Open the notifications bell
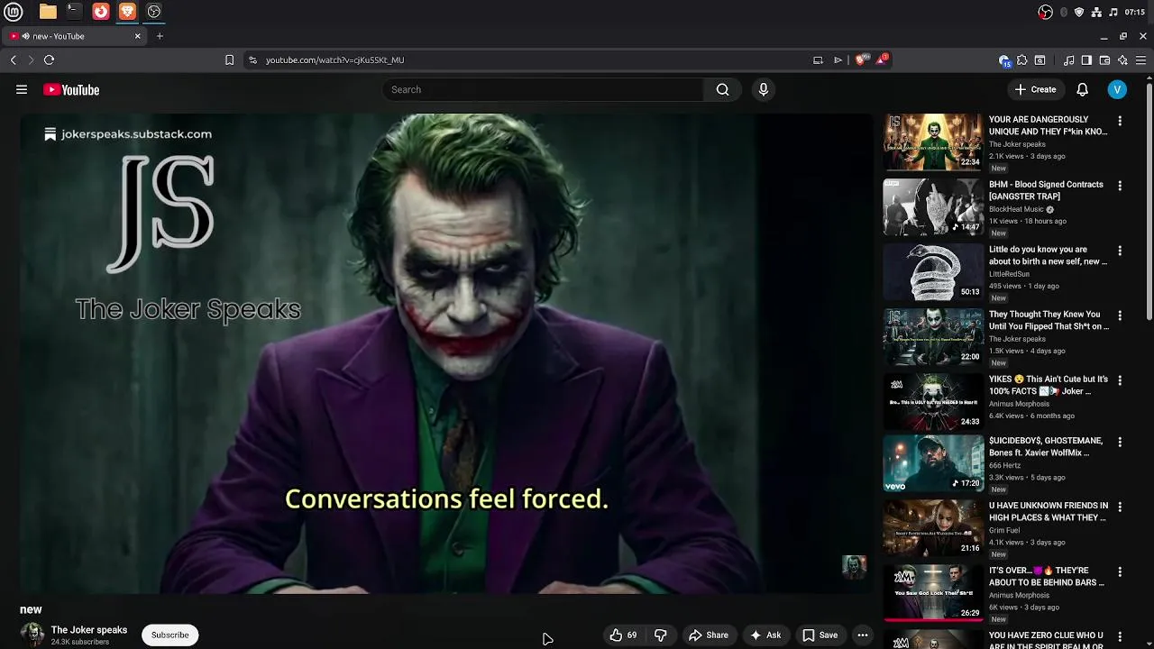Image resolution: width=1154 pixels, height=649 pixels. 1083,89
